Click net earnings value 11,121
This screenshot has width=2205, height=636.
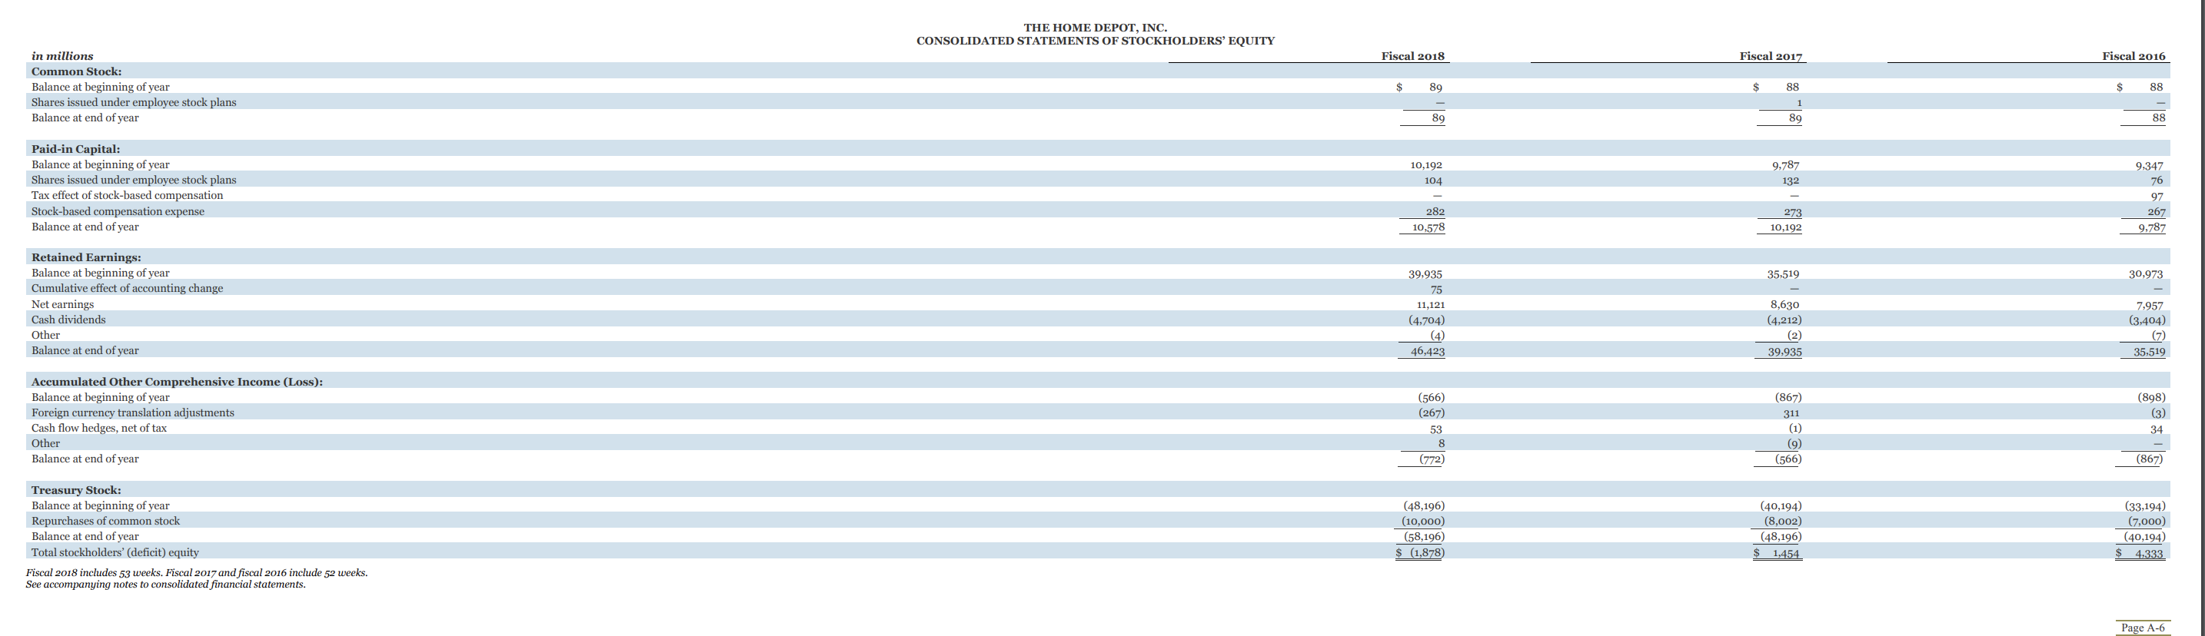(x=1430, y=304)
